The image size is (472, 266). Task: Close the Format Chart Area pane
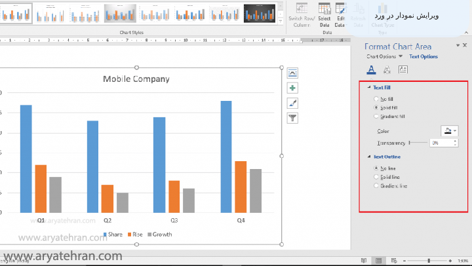coord(465,45)
